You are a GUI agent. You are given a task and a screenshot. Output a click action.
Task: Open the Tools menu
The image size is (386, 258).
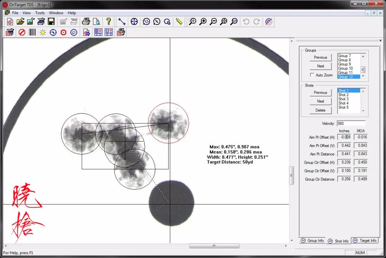coord(40,13)
